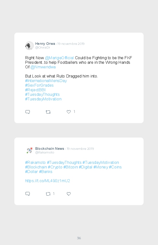Open Blockchain News rocket avatar
The image size is (158, 245).
(x=29, y=150)
